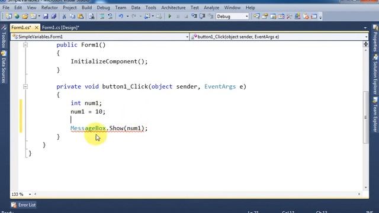
Task: Click the vertical editor scrollbar thumb
Action: click(366, 117)
